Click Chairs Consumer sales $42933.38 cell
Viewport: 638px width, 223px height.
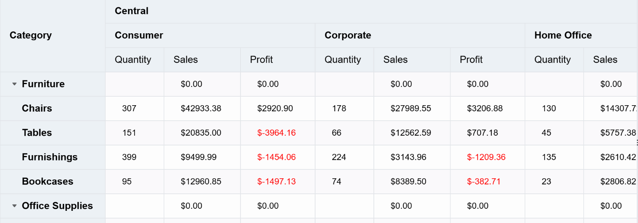click(x=201, y=108)
